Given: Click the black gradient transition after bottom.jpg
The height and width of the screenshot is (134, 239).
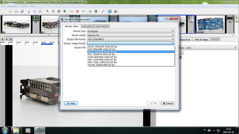Looking at the screenshot, I should (230, 18).
